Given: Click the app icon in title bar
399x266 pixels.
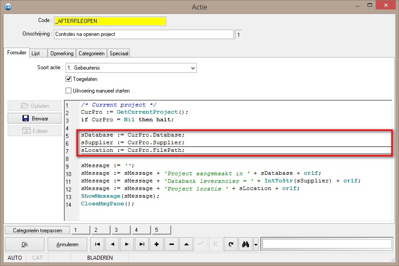Looking at the screenshot, I should 8,7.
